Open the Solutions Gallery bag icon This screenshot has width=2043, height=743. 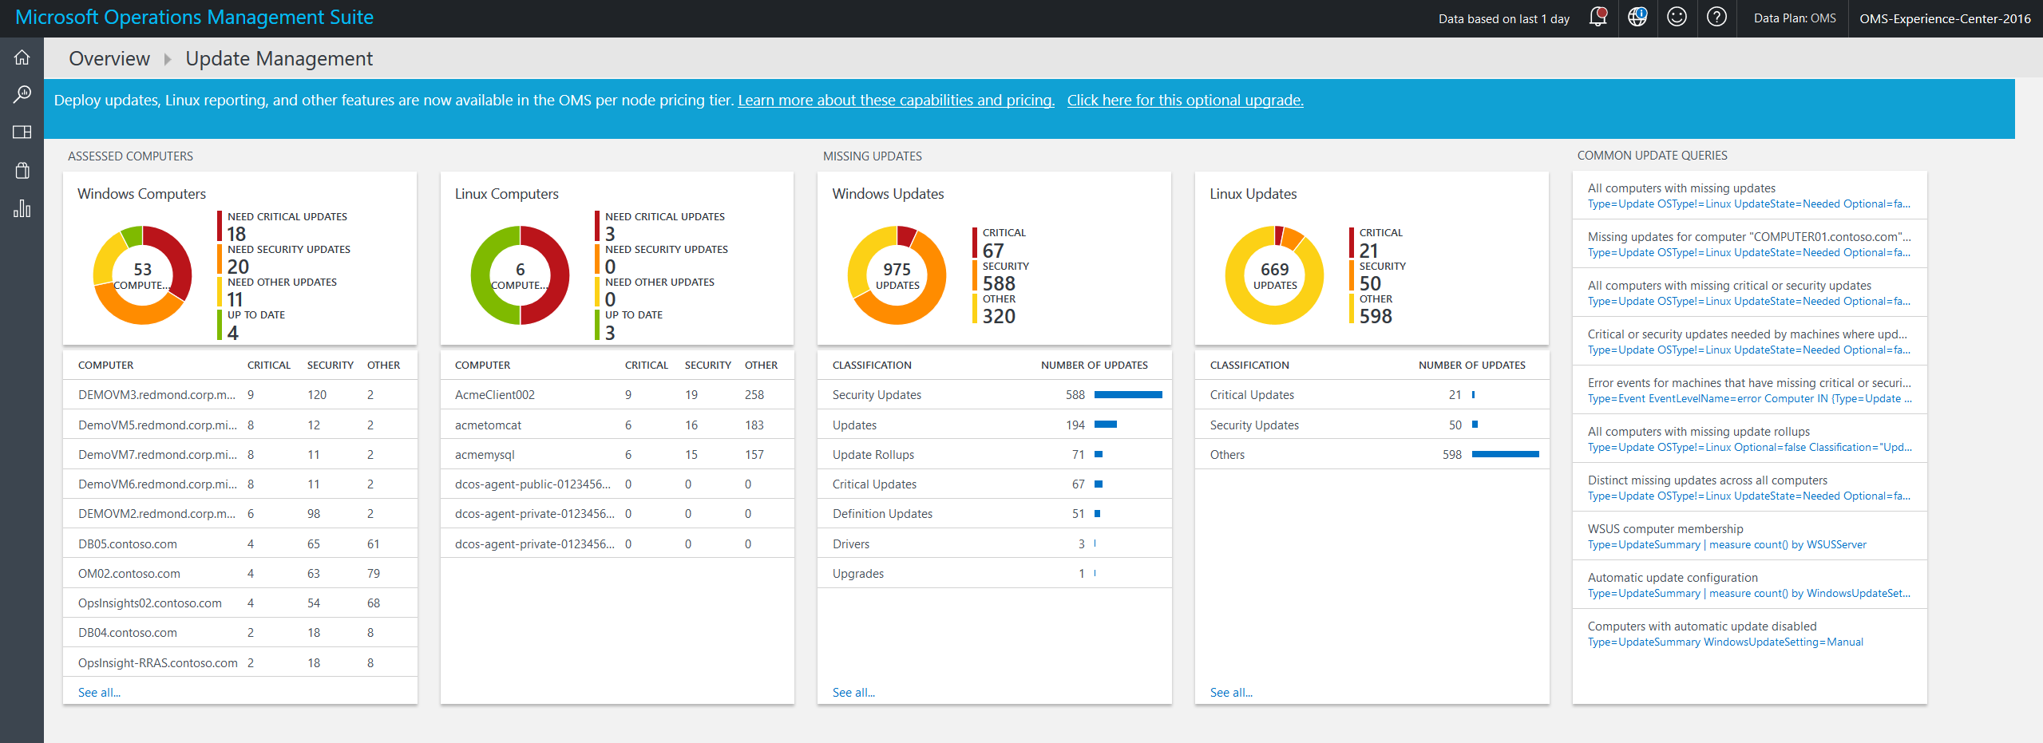point(22,170)
